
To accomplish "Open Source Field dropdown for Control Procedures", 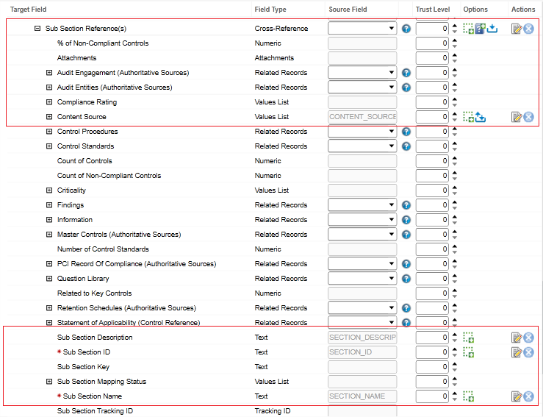I will click(x=362, y=132).
